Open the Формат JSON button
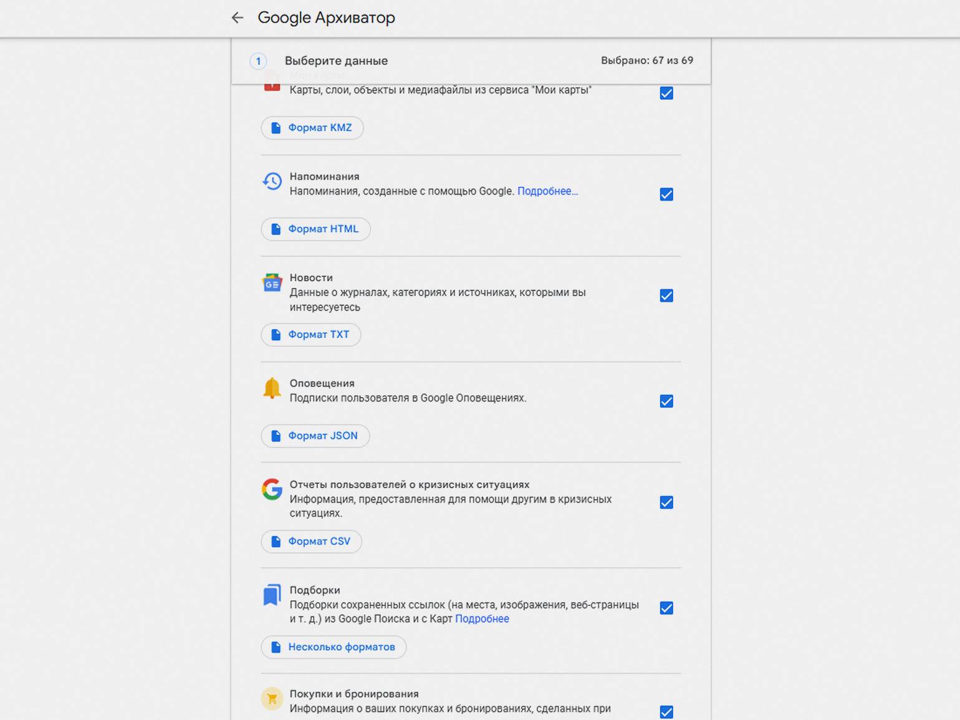The height and width of the screenshot is (720, 960). [315, 436]
